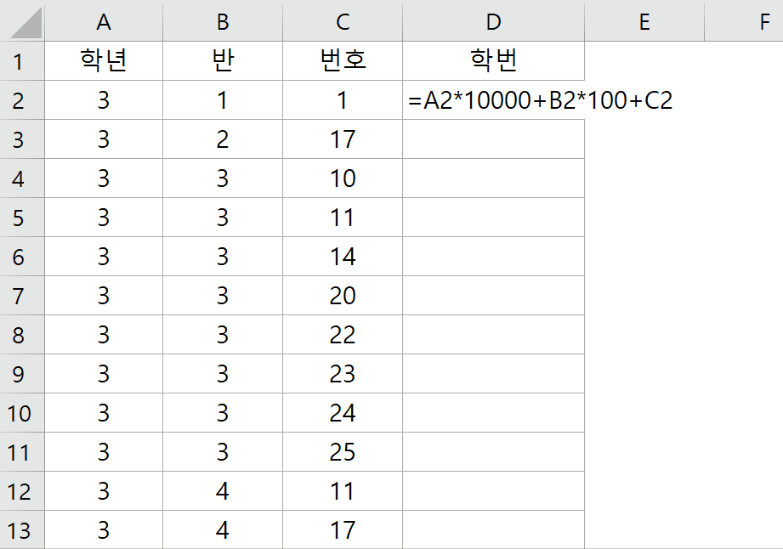
Task: Click empty cell D13
Action: [x=493, y=530]
